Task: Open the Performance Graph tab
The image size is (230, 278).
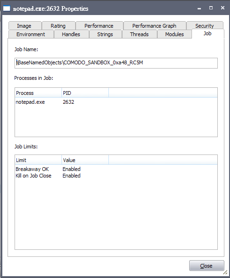Action: pyautogui.click(x=154, y=26)
